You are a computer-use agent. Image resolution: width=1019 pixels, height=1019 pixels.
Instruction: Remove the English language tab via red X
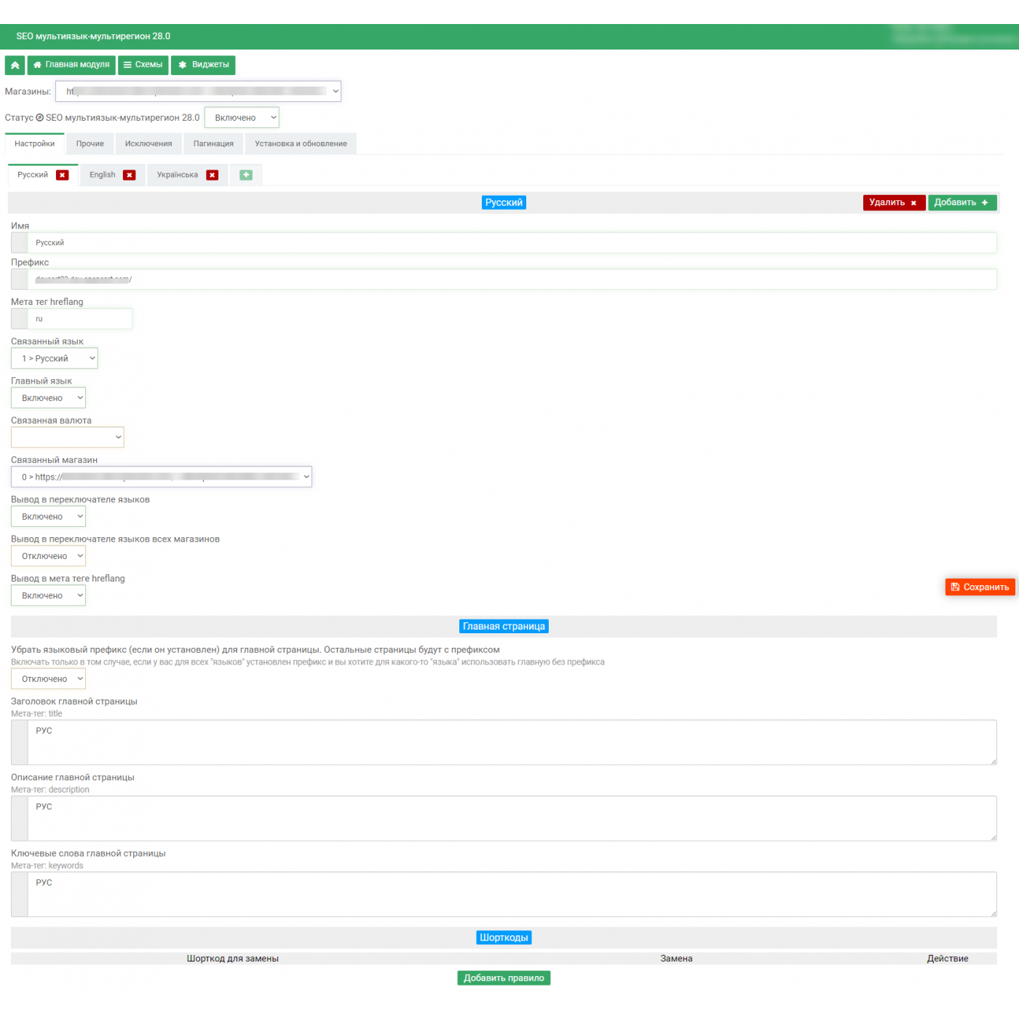point(130,175)
